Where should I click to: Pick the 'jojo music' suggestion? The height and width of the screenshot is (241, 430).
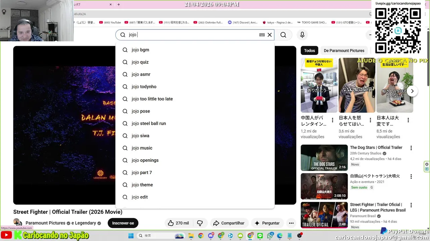tap(195, 148)
